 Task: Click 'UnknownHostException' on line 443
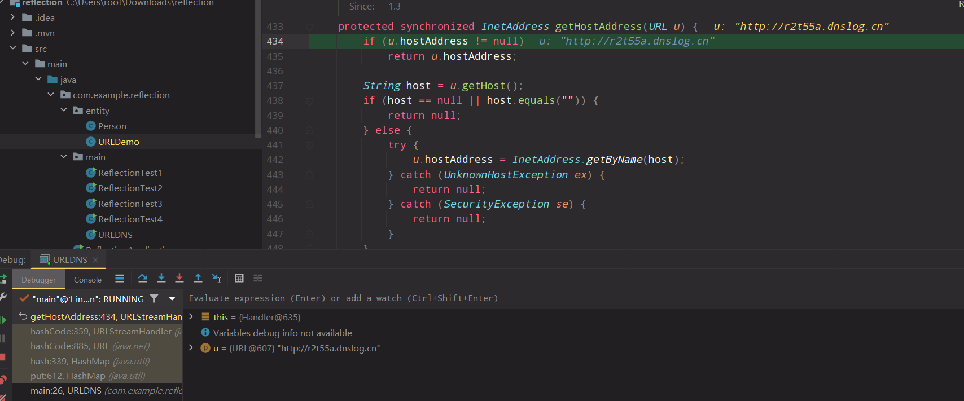click(x=506, y=175)
